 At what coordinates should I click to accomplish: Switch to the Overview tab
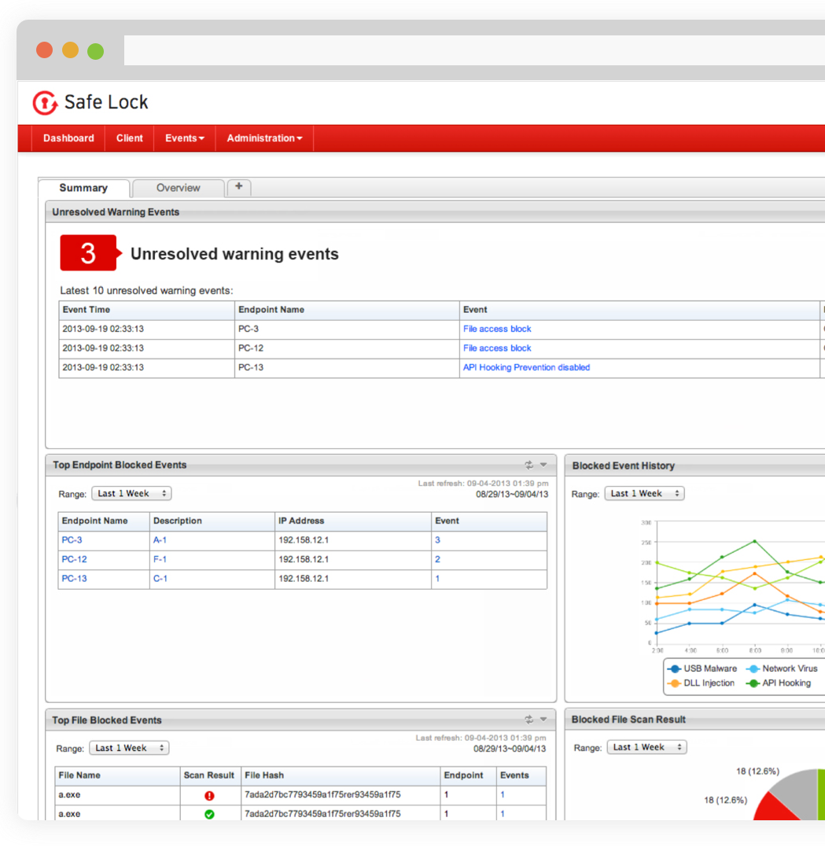click(179, 188)
